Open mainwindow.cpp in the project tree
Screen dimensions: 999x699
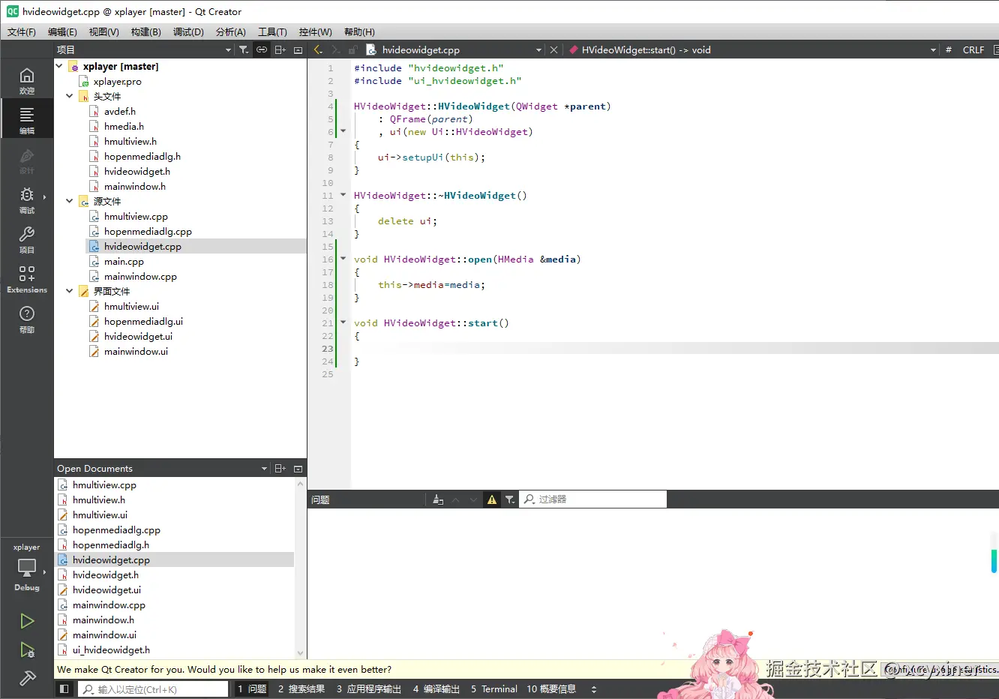[x=140, y=276]
